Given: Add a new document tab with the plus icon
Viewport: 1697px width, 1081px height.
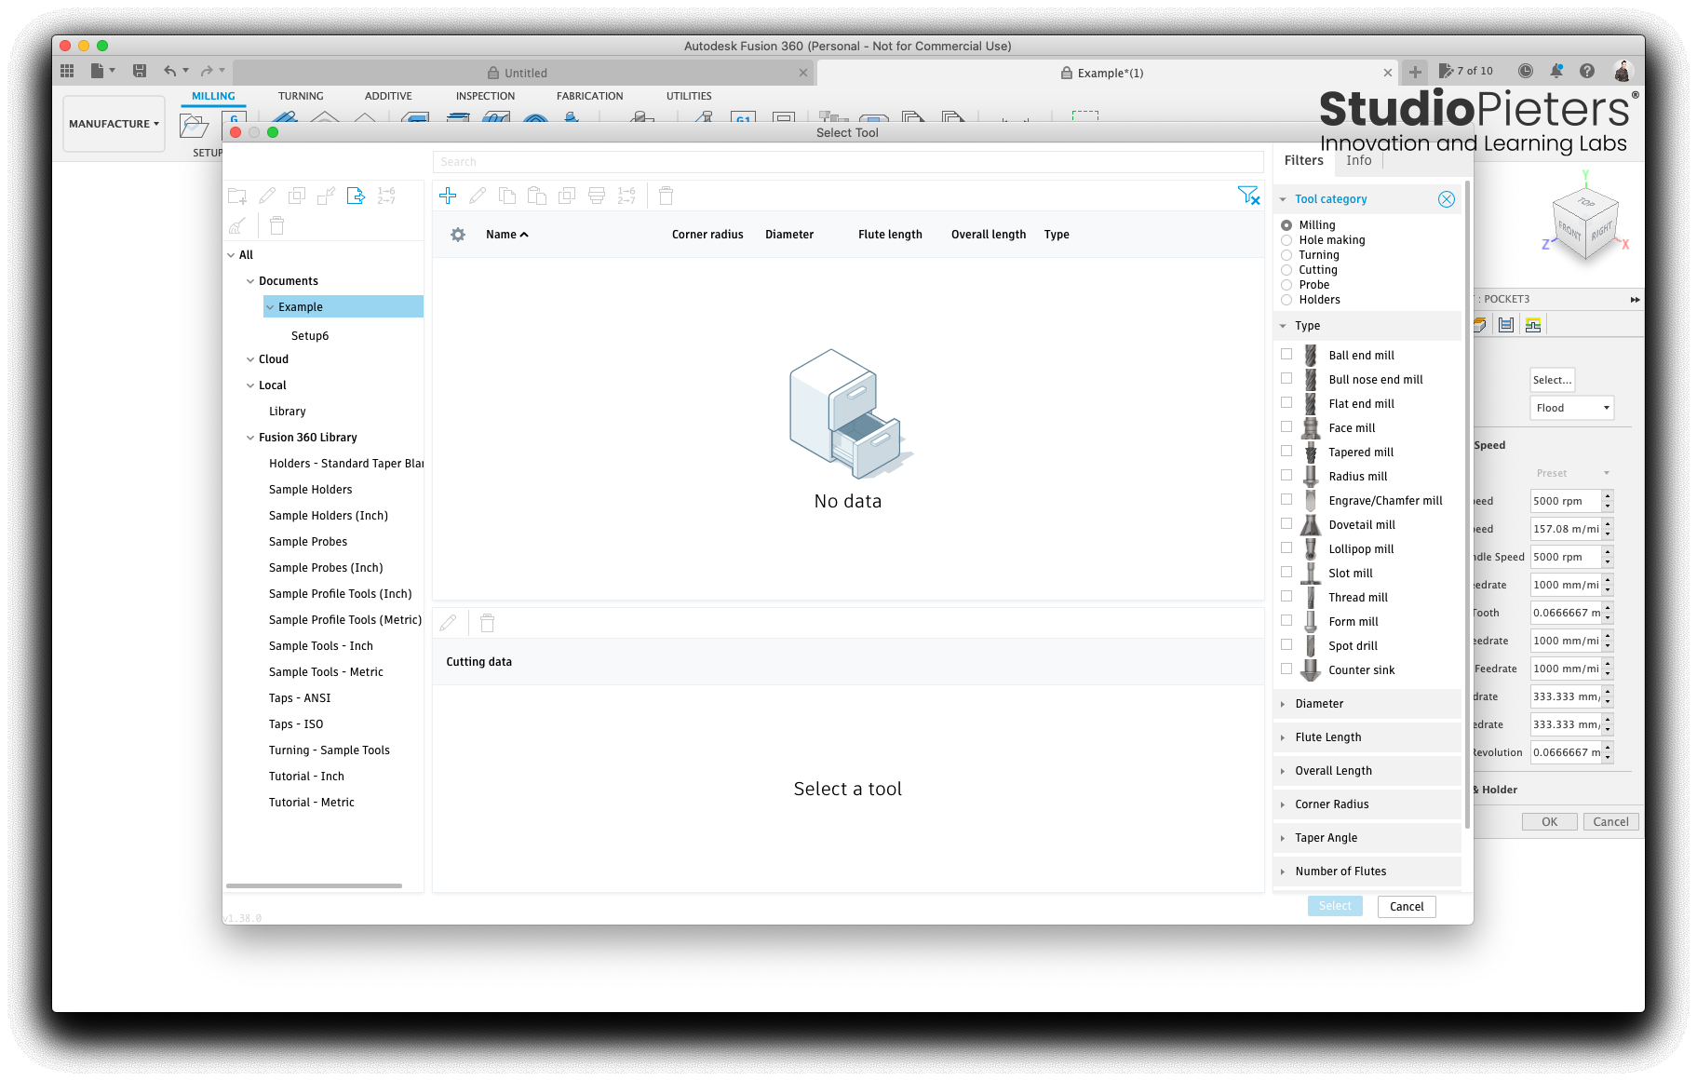Looking at the screenshot, I should tap(1415, 72).
